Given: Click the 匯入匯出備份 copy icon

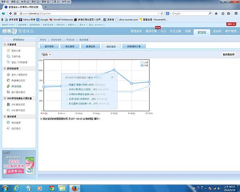Looking at the screenshot, I should (8, 92).
